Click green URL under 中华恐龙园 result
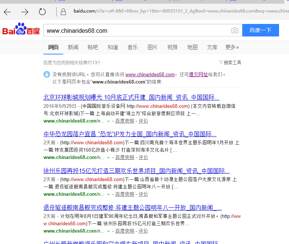289x244 pixels. (74, 158)
